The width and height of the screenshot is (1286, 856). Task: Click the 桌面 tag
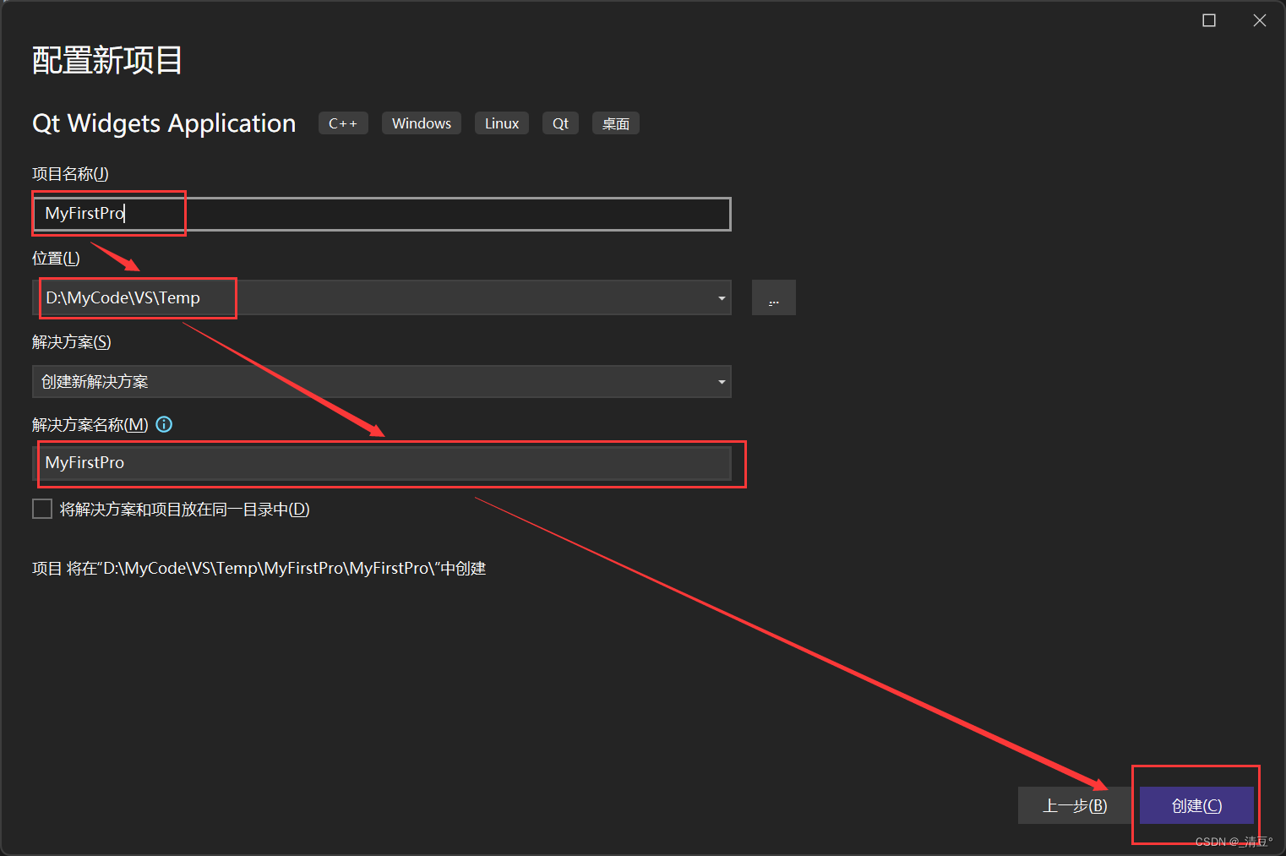click(616, 123)
